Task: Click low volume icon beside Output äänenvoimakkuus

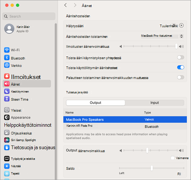Action: [121, 151]
